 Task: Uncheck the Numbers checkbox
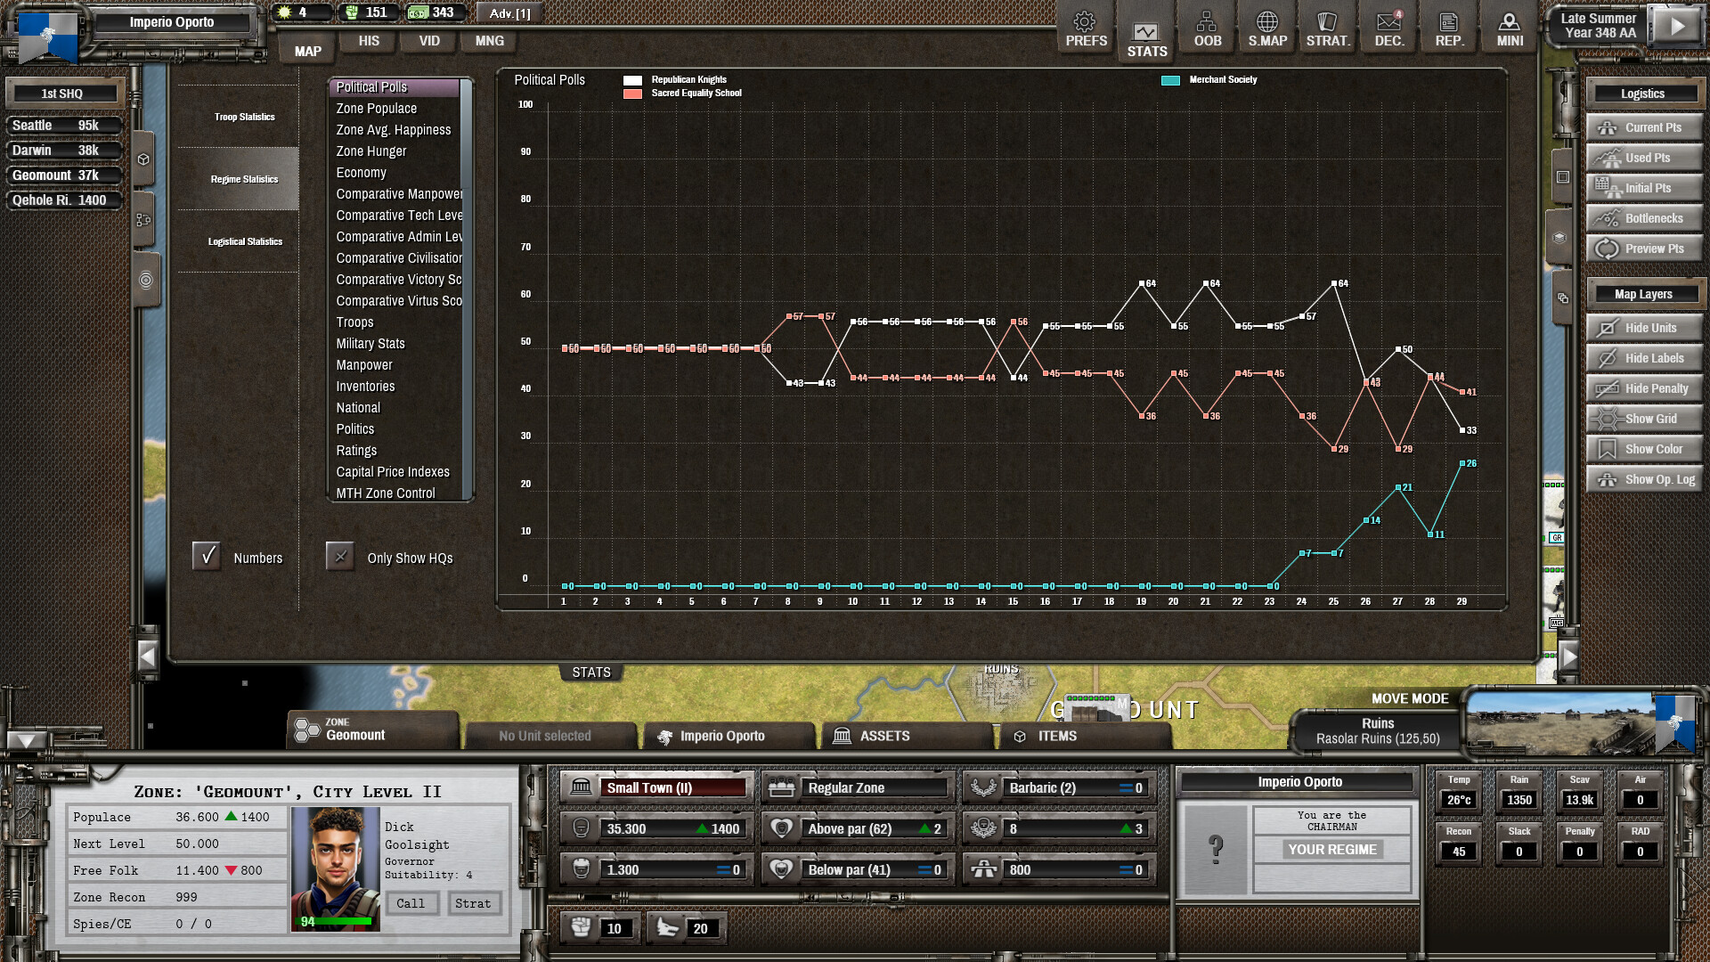click(x=207, y=556)
